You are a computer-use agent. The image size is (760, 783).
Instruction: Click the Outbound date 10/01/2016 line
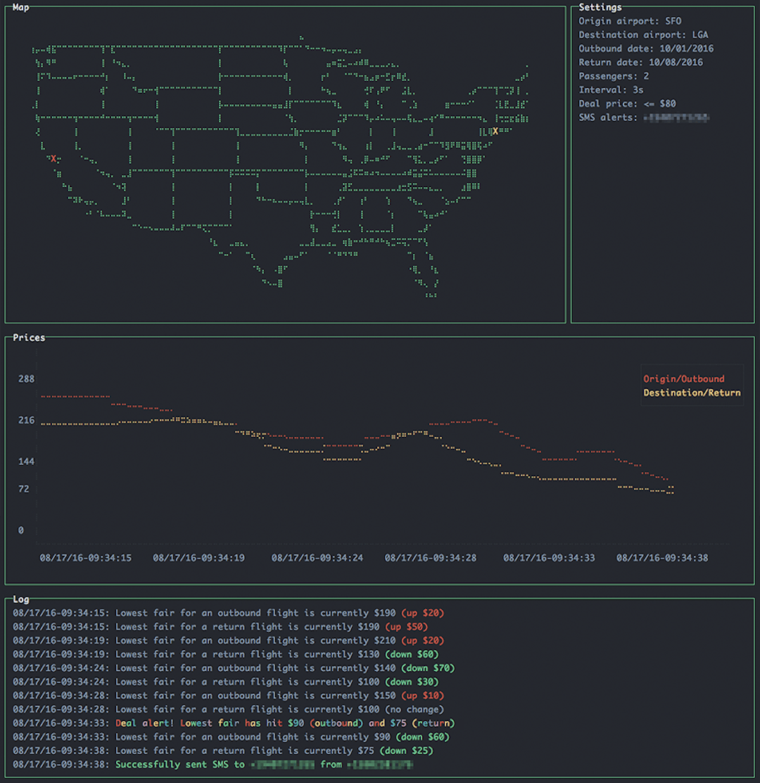(646, 49)
